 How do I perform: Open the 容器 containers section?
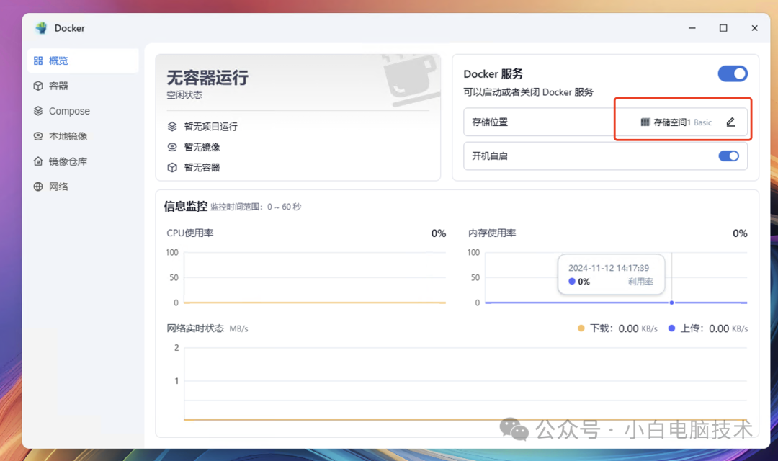[83, 86]
